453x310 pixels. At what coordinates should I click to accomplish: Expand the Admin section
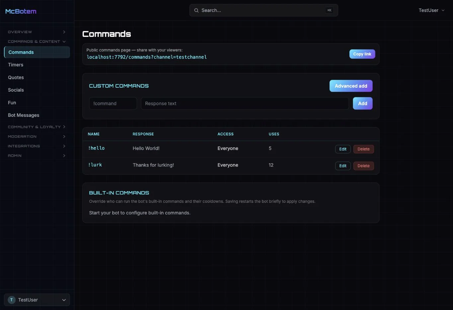[37, 156]
